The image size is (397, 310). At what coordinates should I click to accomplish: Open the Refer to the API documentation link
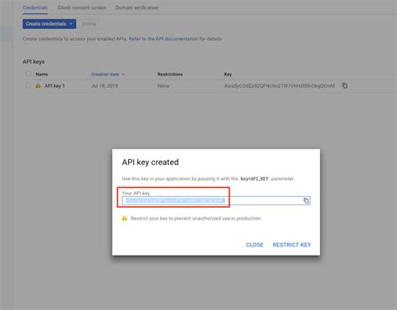163,39
